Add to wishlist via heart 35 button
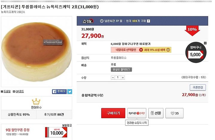This screenshot has height=140, width=215. point(174,113)
